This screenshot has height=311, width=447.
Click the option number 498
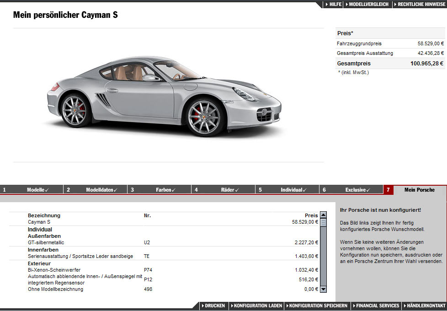click(148, 289)
